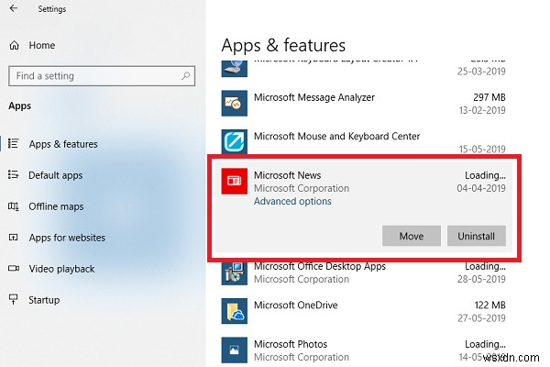The height and width of the screenshot is (367, 550).
Task: Click the 15-05-2019 install date
Action: 482,150
